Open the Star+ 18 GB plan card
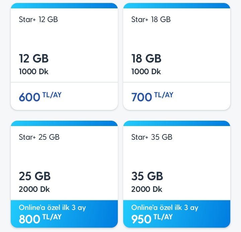 (177, 56)
